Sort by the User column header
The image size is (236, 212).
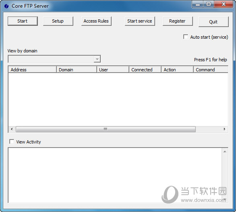[x=113, y=70]
